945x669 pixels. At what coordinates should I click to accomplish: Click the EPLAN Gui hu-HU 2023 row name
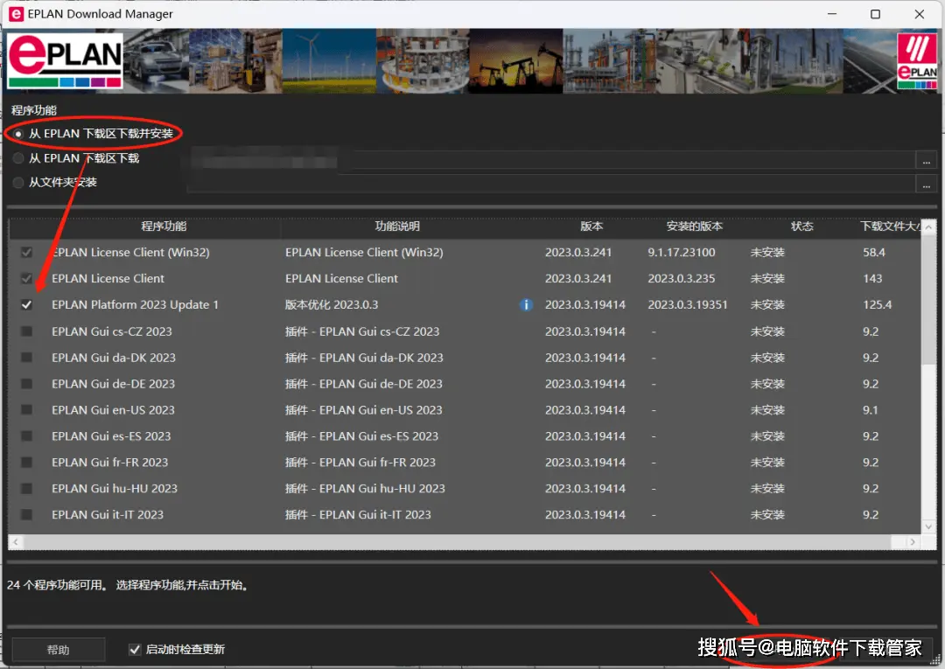[x=115, y=488]
